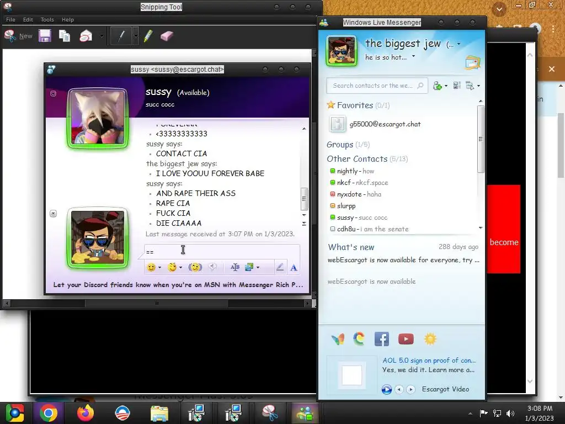The image size is (565, 424).
Task: Change the contact list layout icon
Action: point(457,86)
